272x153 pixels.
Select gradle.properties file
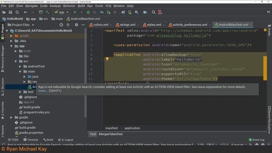click(29, 133)
